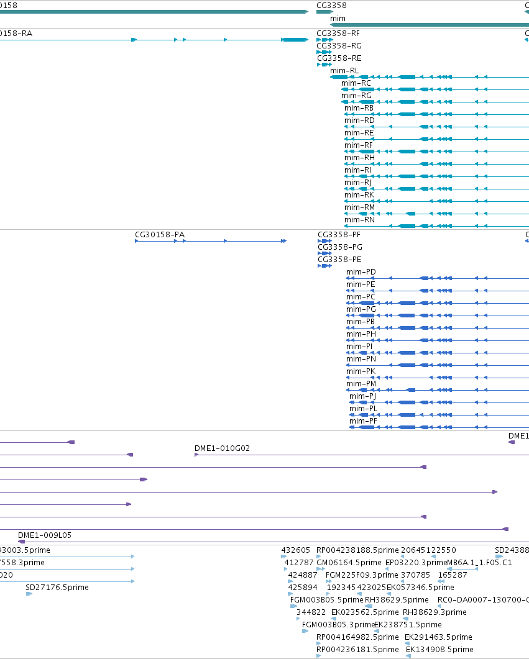The image size is (529, 659).
Task: Choose the mim-PM protein label
Action: pyautogui.click(x=361, y=384)
